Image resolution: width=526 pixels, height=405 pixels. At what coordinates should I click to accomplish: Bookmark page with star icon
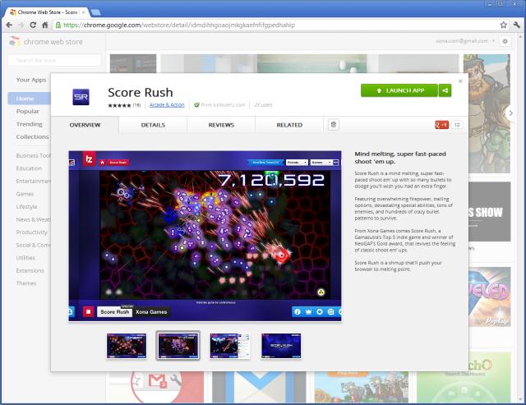503,25
